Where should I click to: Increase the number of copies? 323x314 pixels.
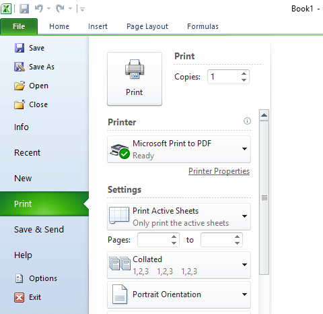[244, 73]
